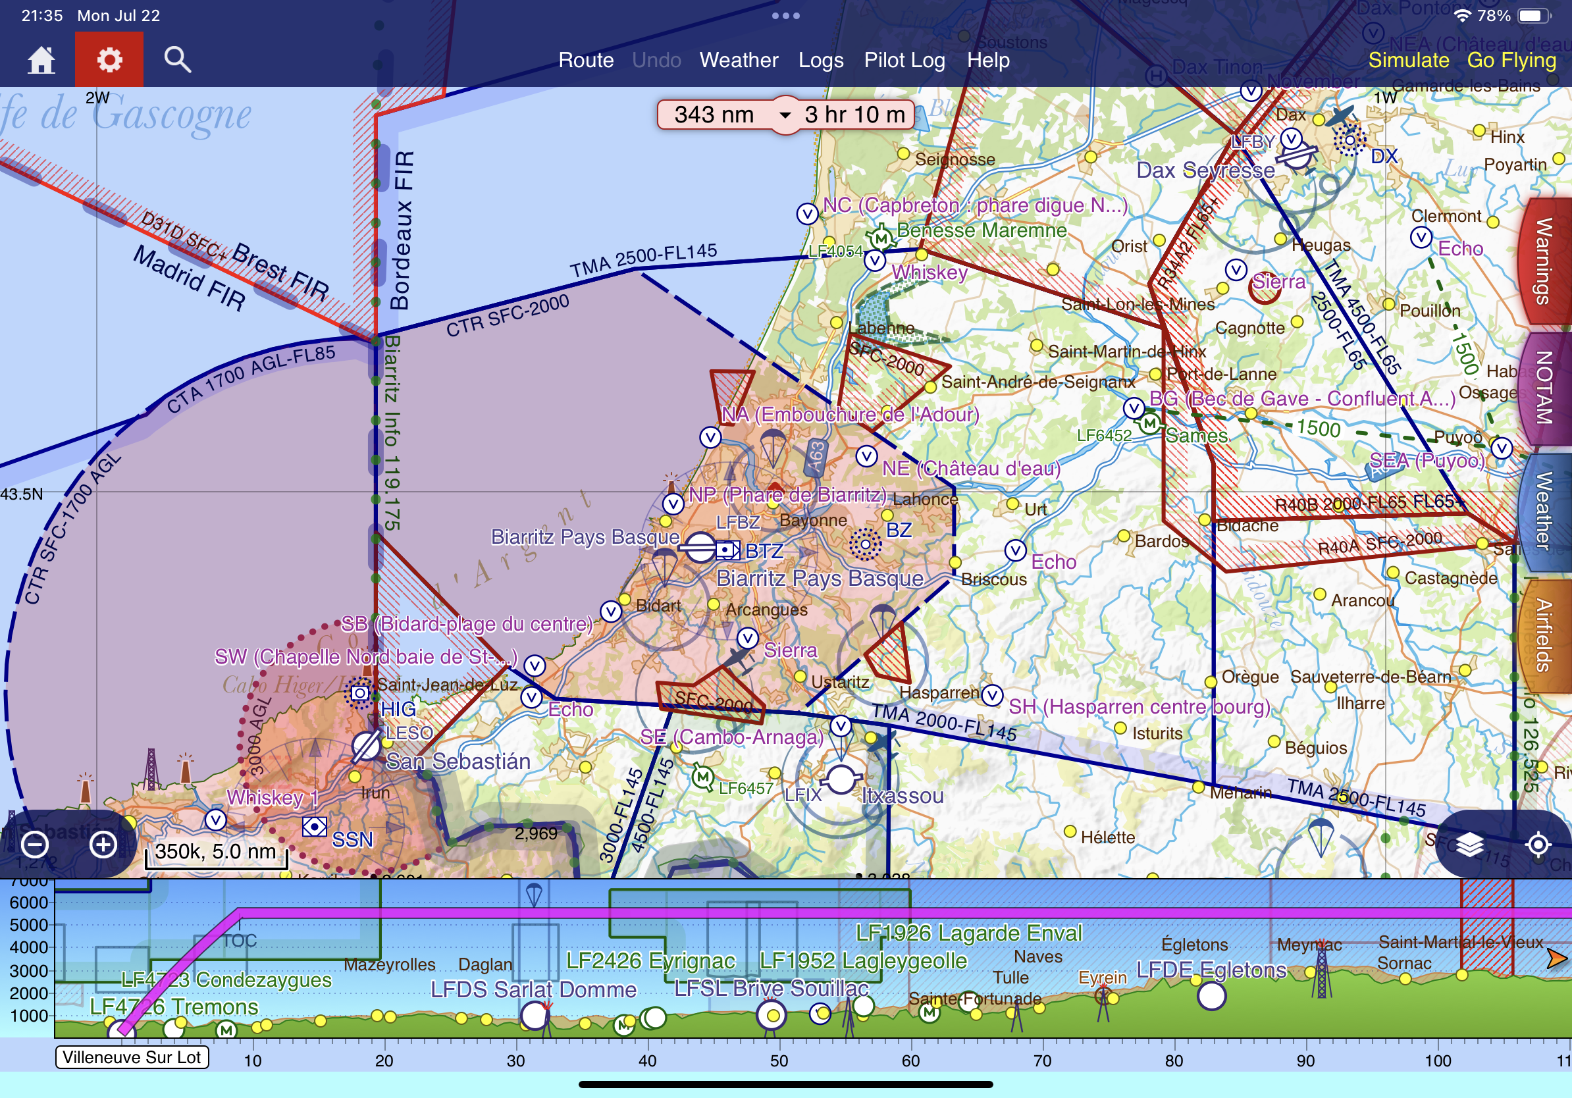
Task: Tap the LFDE Egletons profile marker
Action: tap(1211, 996)
